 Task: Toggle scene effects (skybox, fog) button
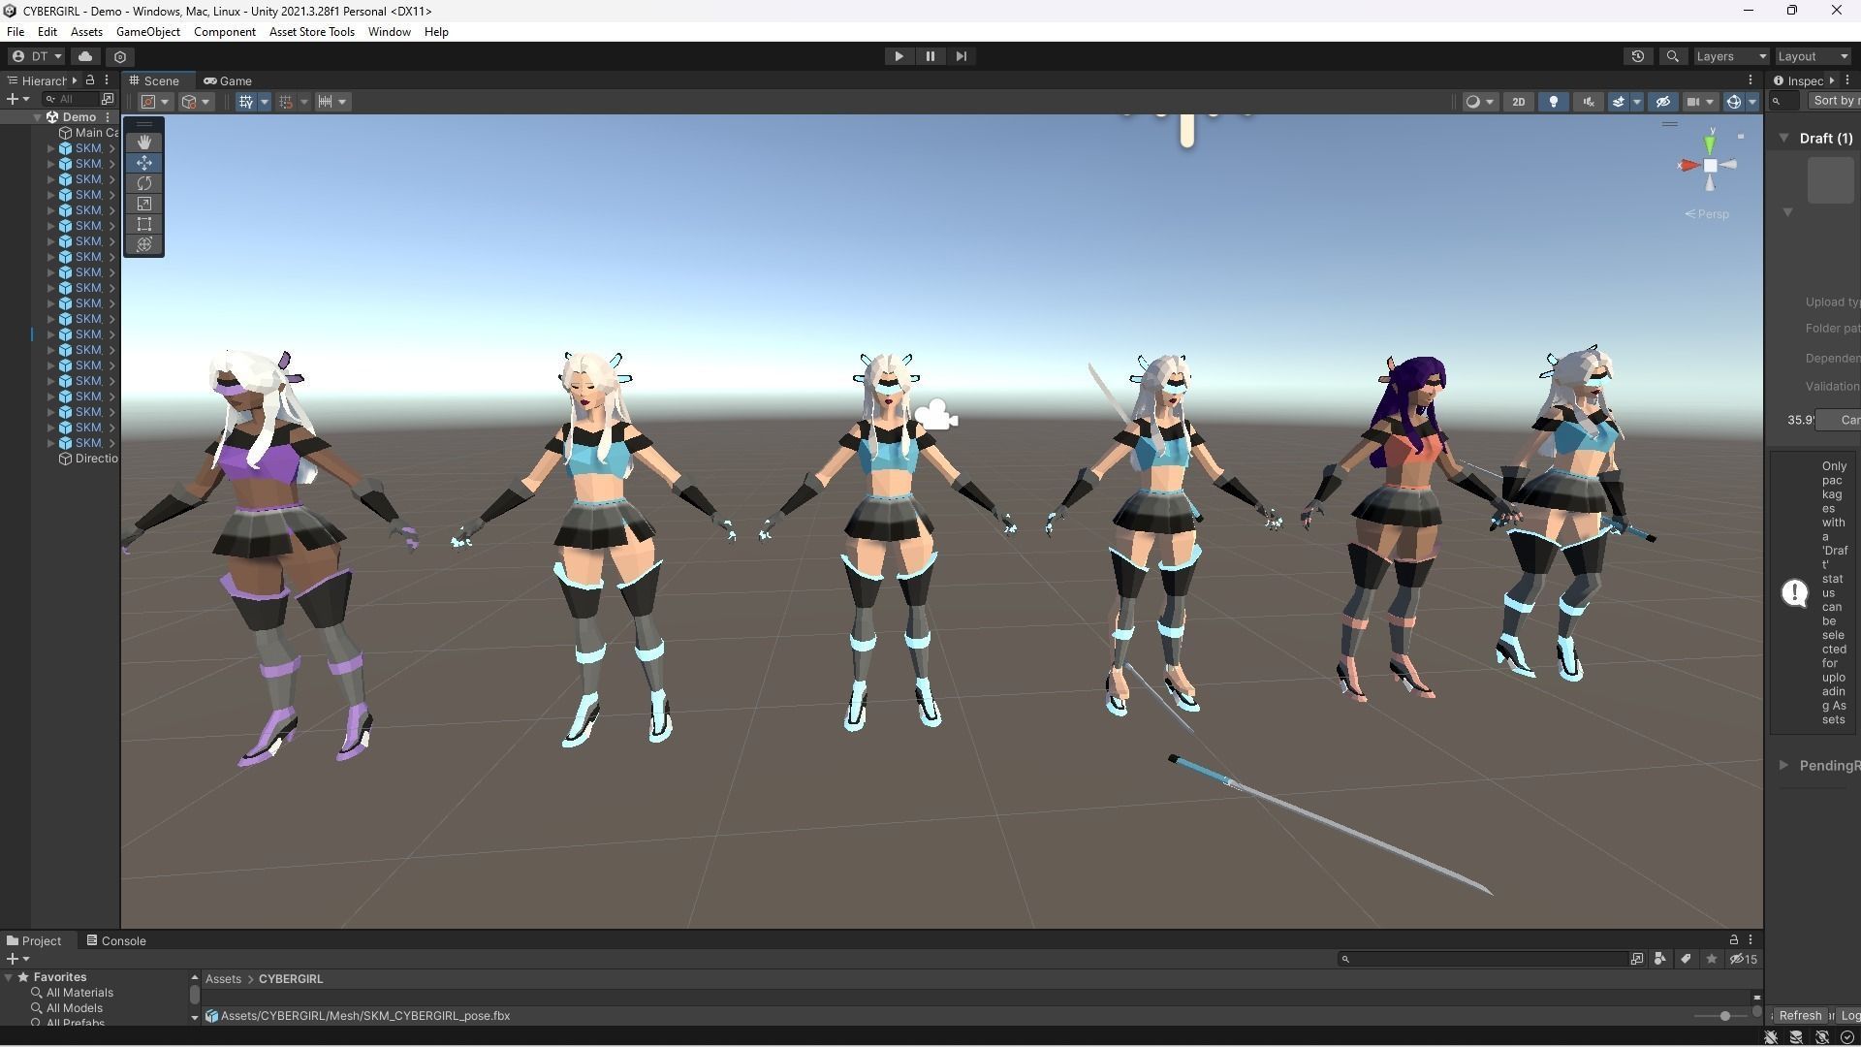1619,102
